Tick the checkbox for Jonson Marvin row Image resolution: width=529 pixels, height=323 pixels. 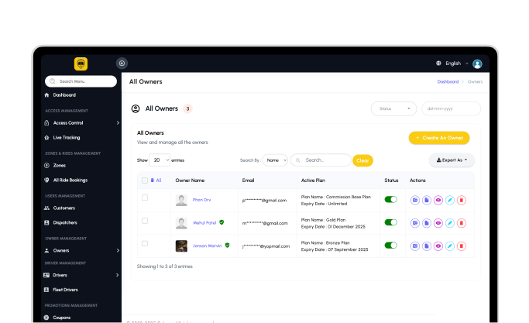point(145,244)
